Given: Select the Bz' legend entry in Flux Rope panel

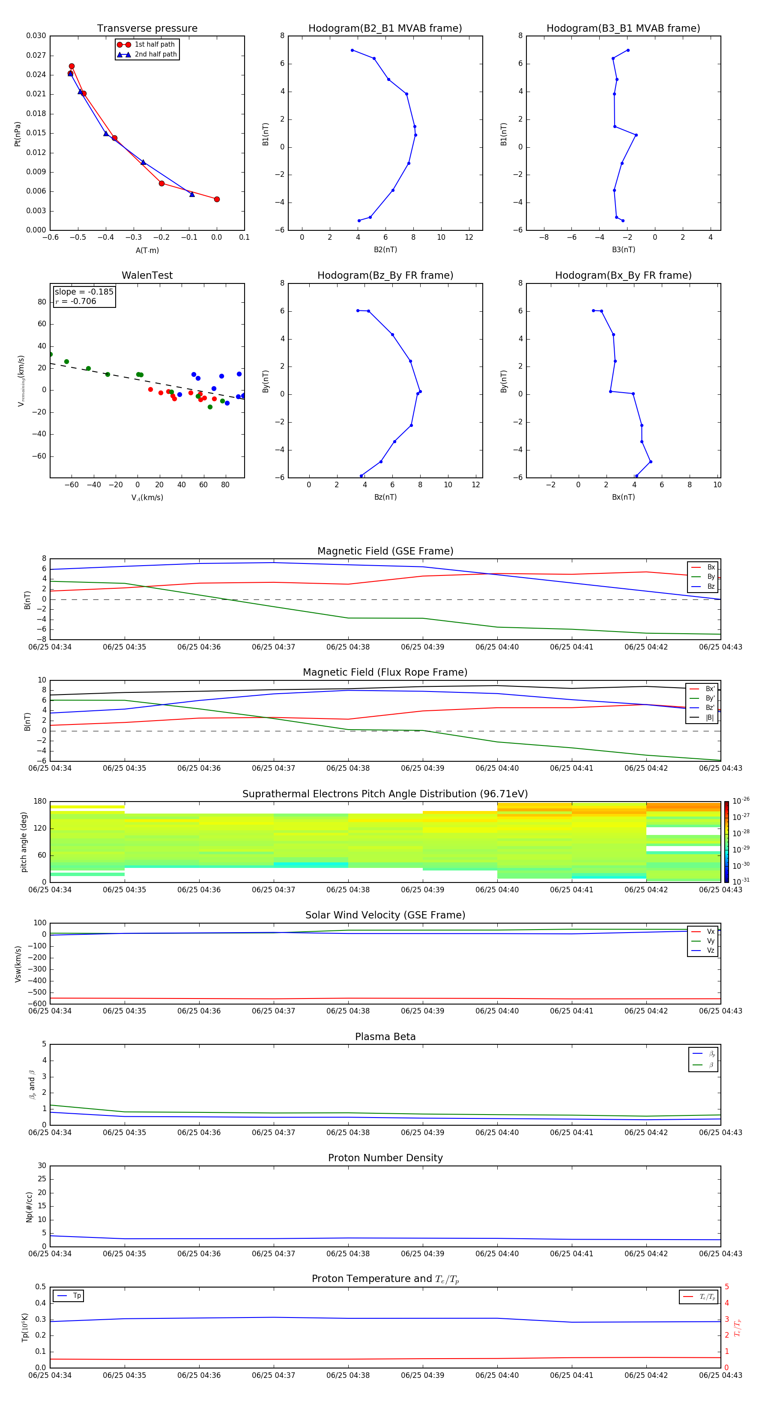Looking at the screenshot, I should 702,708.
